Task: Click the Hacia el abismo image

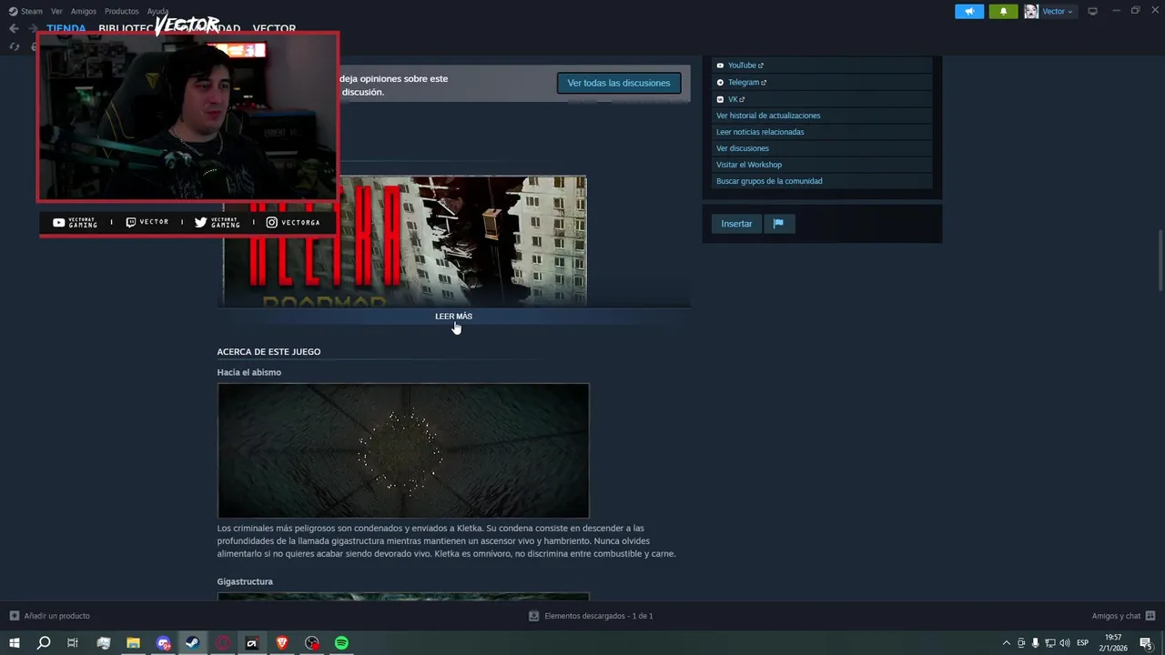Action: pos(403,450)
